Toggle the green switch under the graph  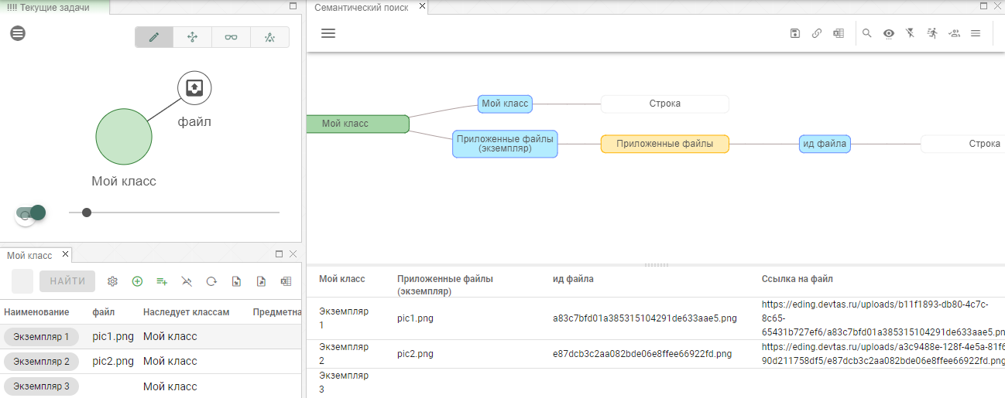click(31, 213)
